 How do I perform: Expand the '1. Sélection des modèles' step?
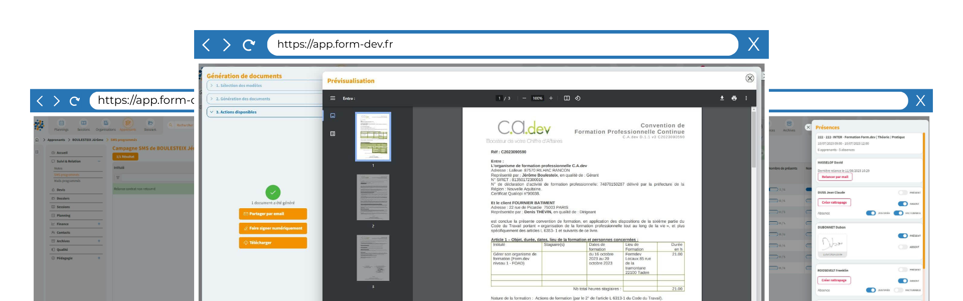tap(239, 86)
